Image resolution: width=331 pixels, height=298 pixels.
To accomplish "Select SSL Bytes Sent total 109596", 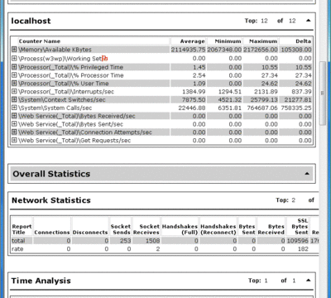I will 298,241.
